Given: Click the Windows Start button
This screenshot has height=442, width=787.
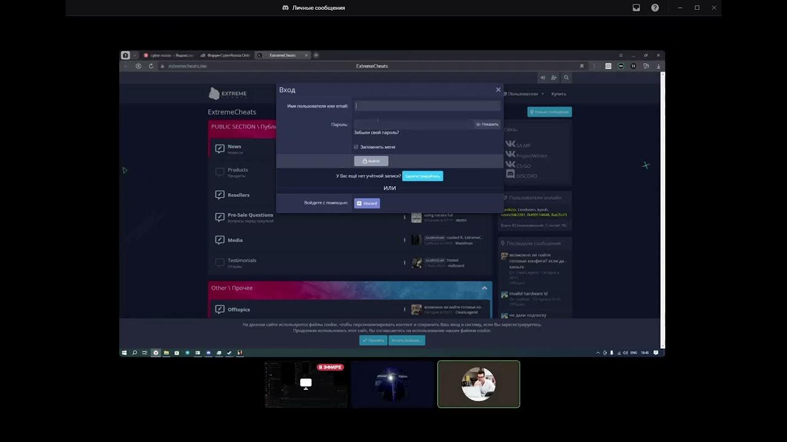Looking at the screenshot, I should coord(124,353).
